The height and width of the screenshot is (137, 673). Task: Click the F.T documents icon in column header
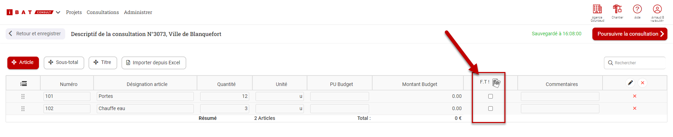496,83
